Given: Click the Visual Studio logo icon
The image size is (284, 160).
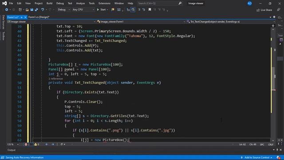Looking at the screenshot, I should point(4,3).
